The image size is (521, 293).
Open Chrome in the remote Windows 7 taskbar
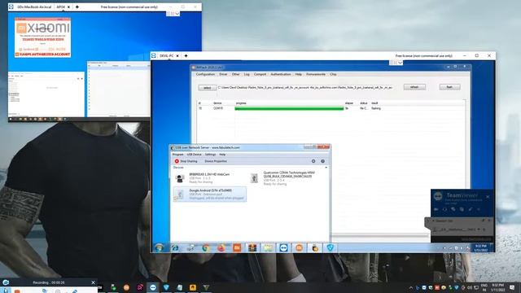pos(206,247)
